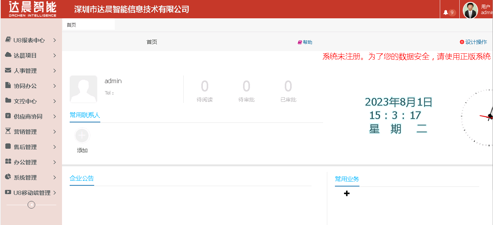Image resolution: width=493 pixels, height=225 pixels.
Task: Click the 人事管理 envelope icon
Action: (8, 71)
